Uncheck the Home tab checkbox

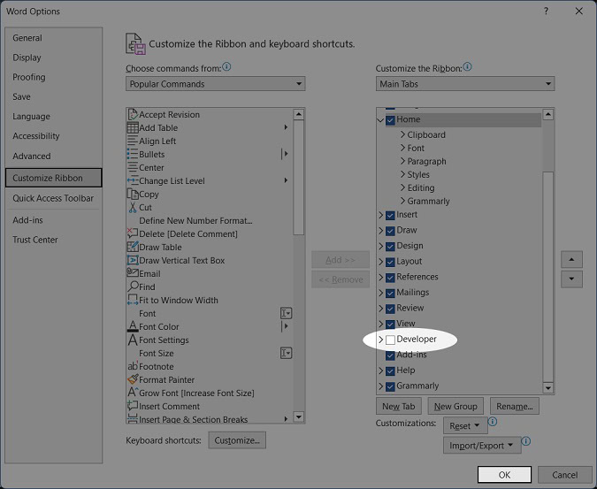[x=390, y=120]
